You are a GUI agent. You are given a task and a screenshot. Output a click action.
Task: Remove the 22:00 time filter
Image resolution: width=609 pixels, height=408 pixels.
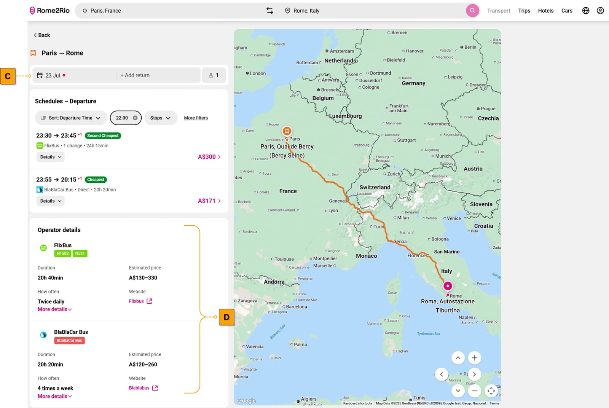pyautogui.click(x=136, y=118)
